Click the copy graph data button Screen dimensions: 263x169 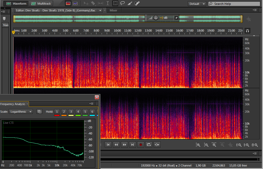coord(39,112)
